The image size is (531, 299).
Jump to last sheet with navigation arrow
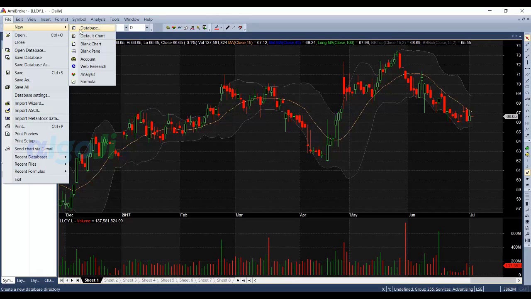pyautogui.click(x=78, y=280)
